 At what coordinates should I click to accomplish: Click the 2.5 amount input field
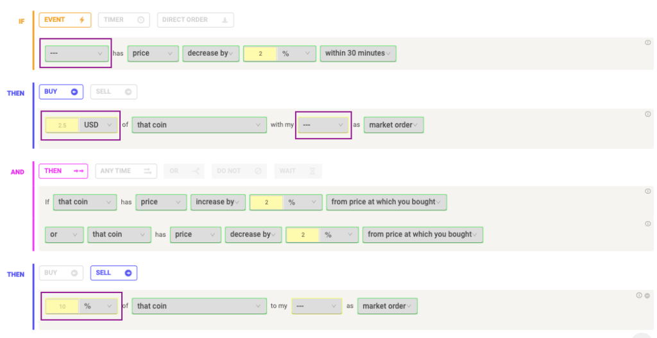(62, 125)
